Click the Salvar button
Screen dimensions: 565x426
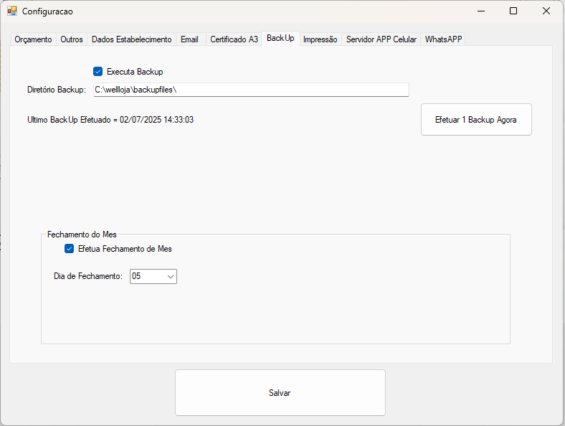tap(280, 392)
